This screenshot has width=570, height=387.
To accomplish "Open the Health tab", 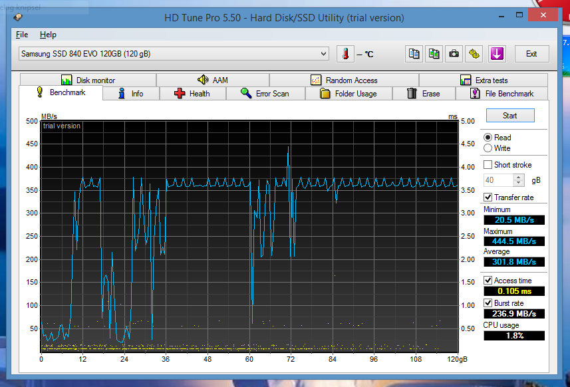I will [193, 93].
